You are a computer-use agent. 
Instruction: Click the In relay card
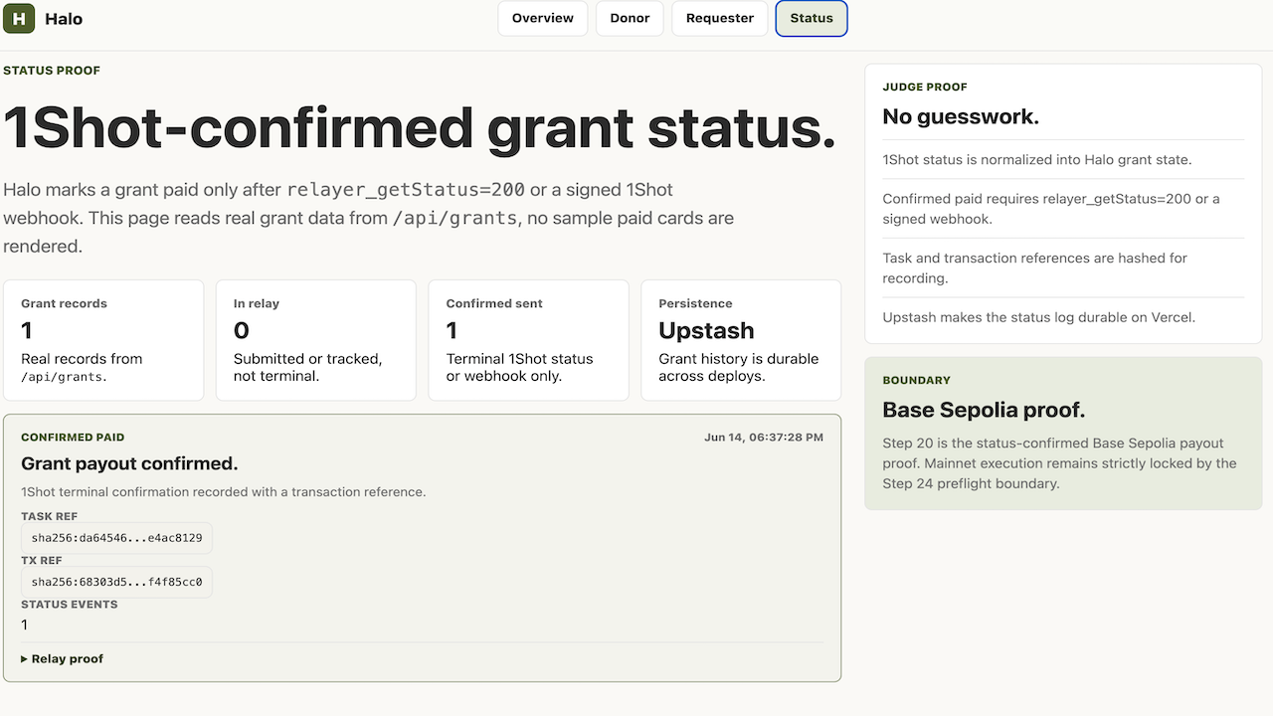[316, 340]
